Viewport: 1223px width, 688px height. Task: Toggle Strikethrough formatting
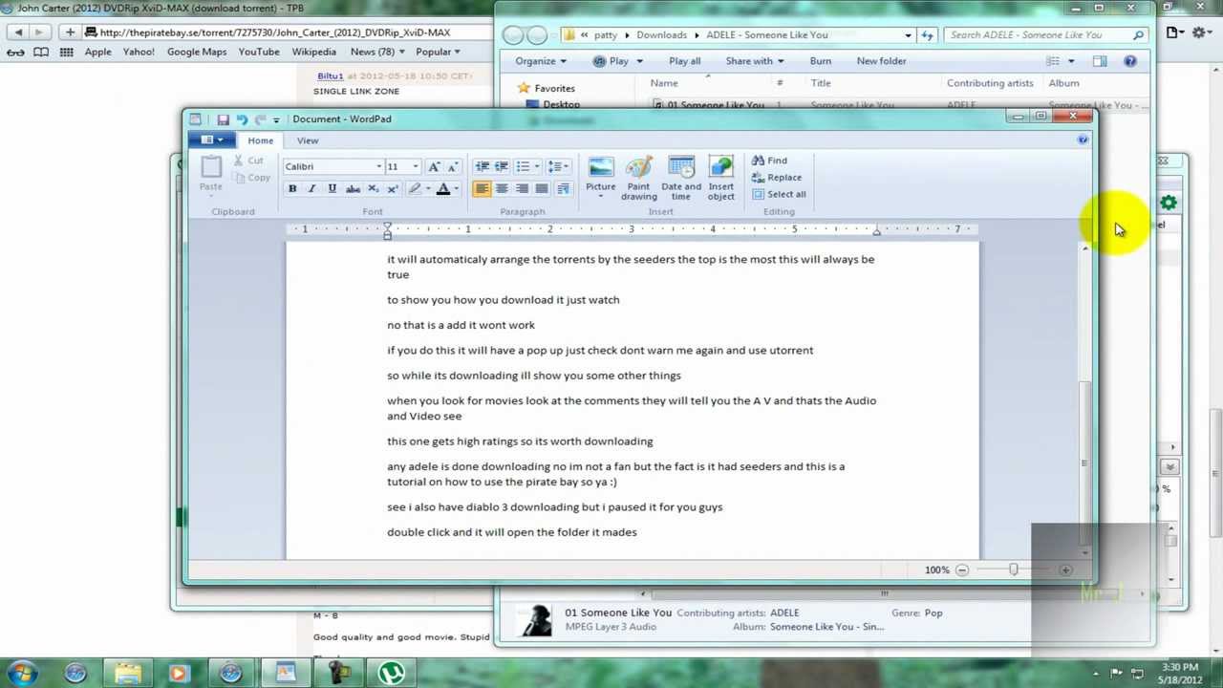tap(353, 189)
